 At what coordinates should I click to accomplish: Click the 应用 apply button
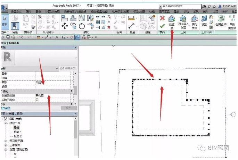point(68,108)
